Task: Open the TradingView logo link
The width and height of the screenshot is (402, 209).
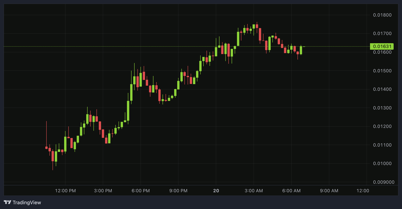Action: point(22,203)
